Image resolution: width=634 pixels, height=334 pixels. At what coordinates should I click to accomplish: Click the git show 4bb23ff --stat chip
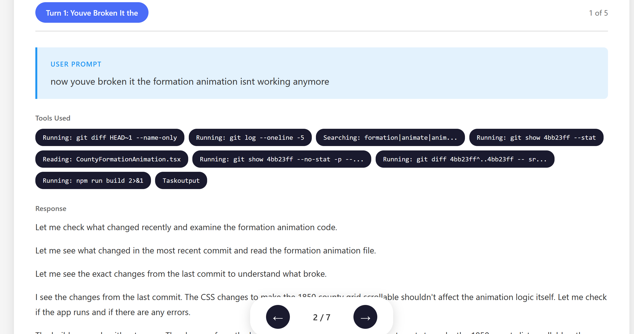(536, 138)
